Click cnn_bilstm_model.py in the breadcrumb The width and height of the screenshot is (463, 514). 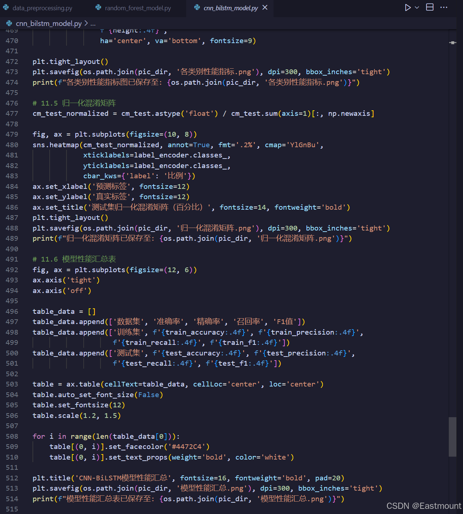pyautogui.click(x=49, y=23)
